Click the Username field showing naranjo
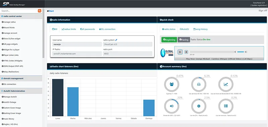268x127 pixels. [x=77, y=44]
